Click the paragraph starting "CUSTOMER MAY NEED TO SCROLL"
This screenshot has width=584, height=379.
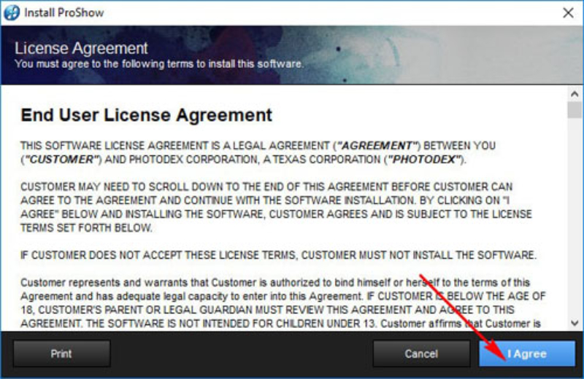(x=276, y=207)
